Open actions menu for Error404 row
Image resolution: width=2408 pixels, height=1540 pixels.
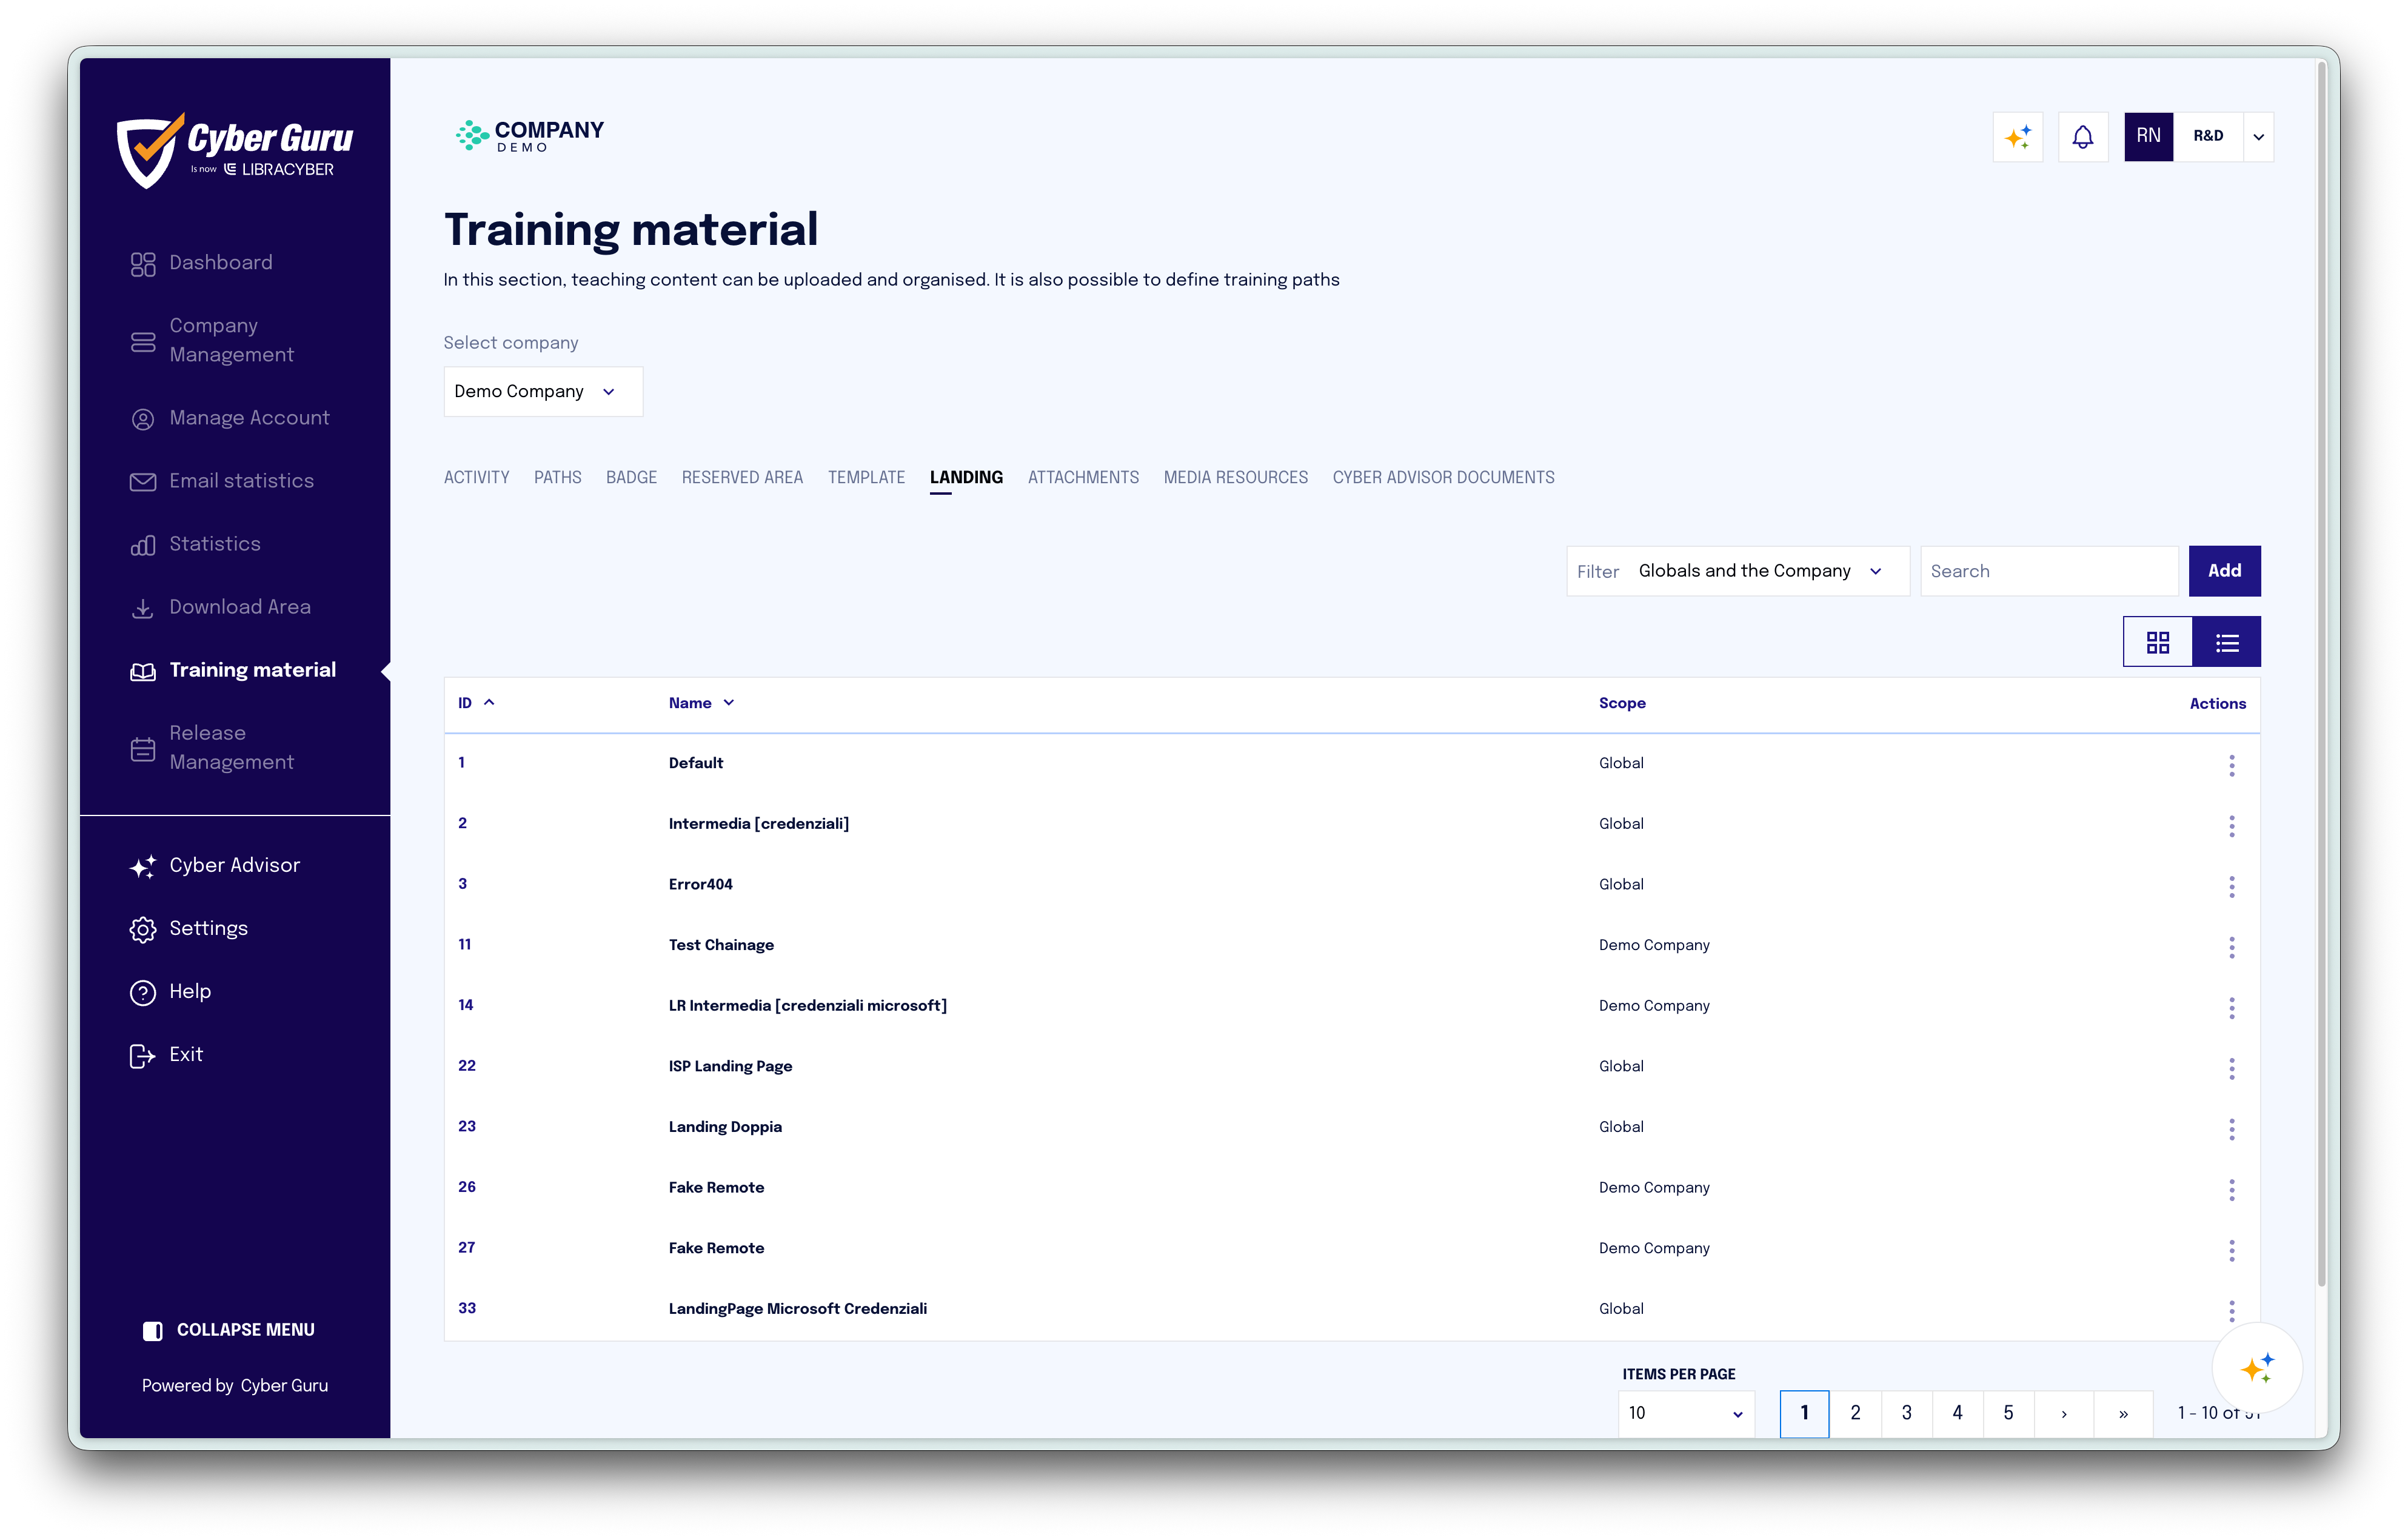2231,887
